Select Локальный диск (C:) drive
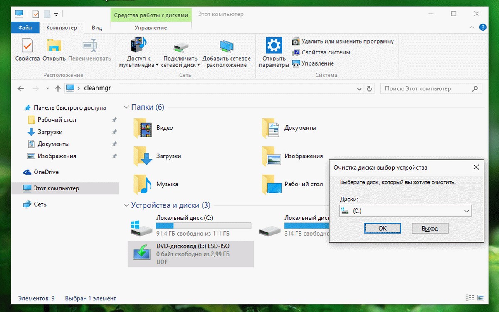The width and height of the screenshot is (499, 312). [x=190, y=225]
